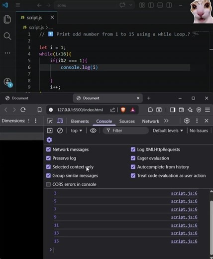This screenshot has width=213, height=259.
Task: Toggle the device toolbar icon
Action: [x=60, y=121]
